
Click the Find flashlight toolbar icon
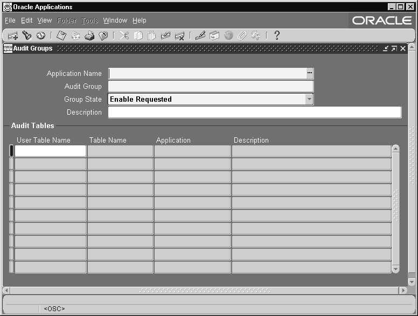pos(26,36)
